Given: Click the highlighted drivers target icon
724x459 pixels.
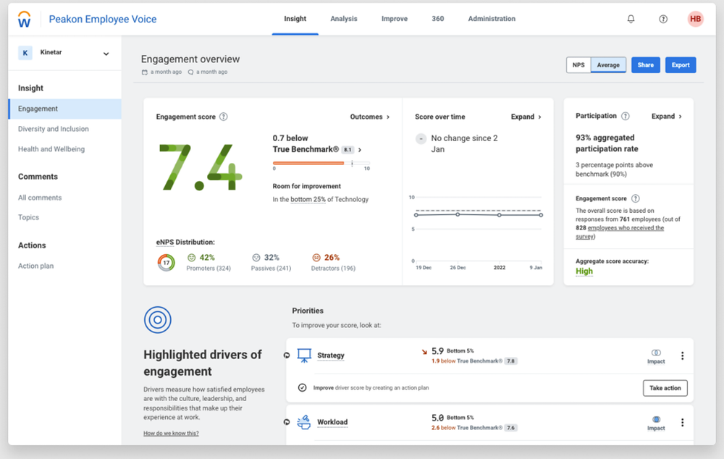Looking at the screenshot, I should (157, 320).
